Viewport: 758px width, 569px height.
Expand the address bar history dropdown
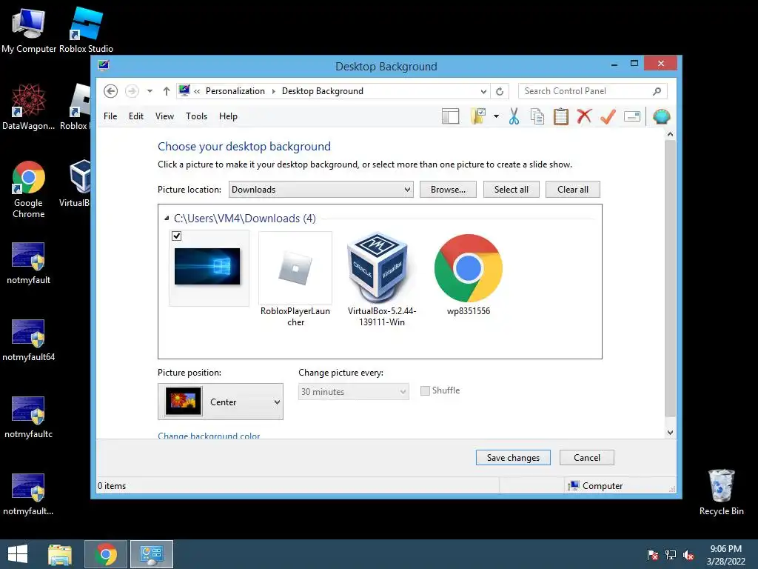tap(483, 91)
